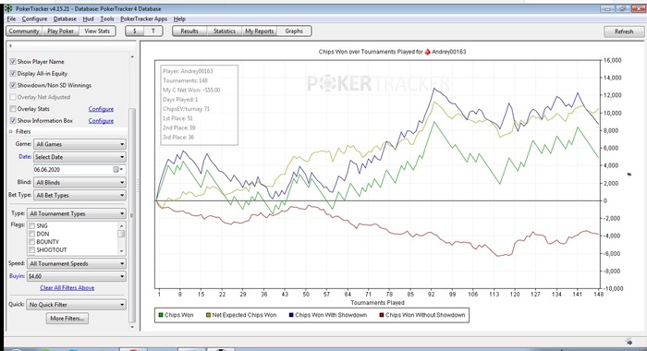The image size is (647, 351).
Task: Open the Tools menu
Action: [x=107, y=19]
